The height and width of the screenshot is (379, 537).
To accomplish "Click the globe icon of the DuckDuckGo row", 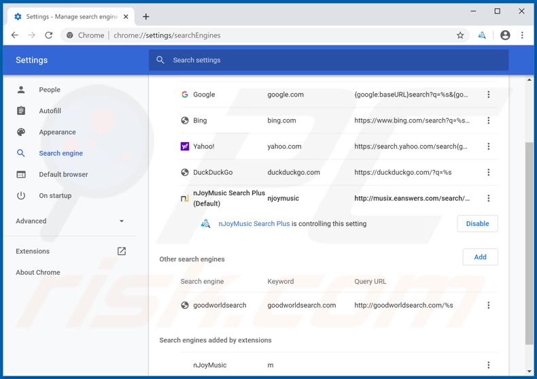I will point(185,172).
